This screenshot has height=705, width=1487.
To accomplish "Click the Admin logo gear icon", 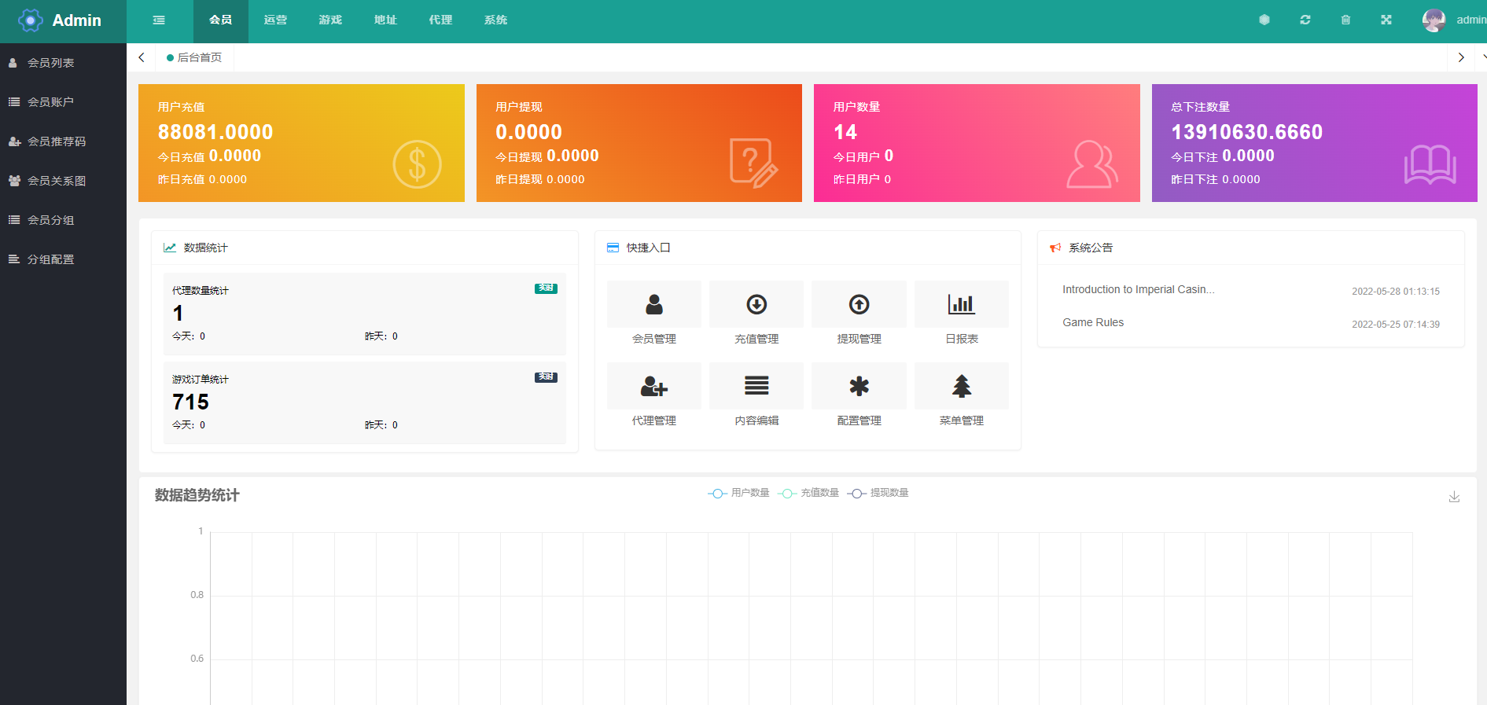I will [30, 20].
